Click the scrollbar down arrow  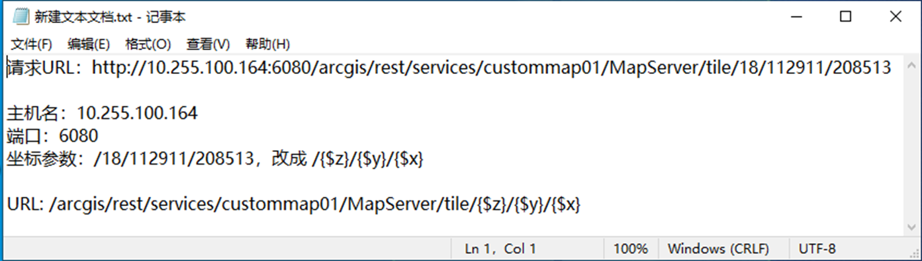pos(911,227)
